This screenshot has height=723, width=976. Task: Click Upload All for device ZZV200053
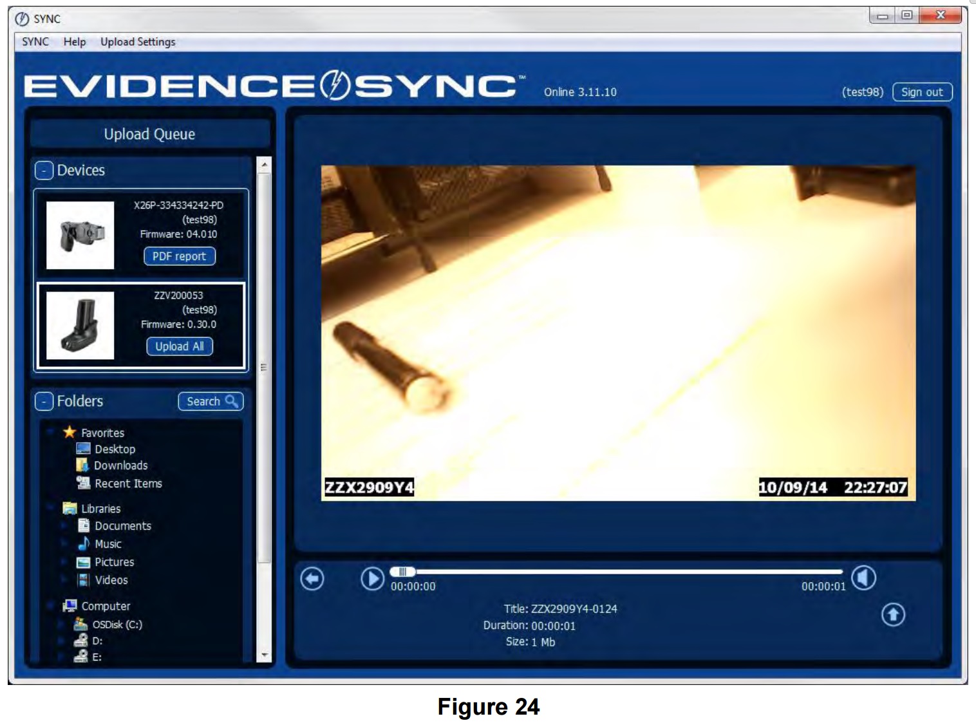coord(180,346)
